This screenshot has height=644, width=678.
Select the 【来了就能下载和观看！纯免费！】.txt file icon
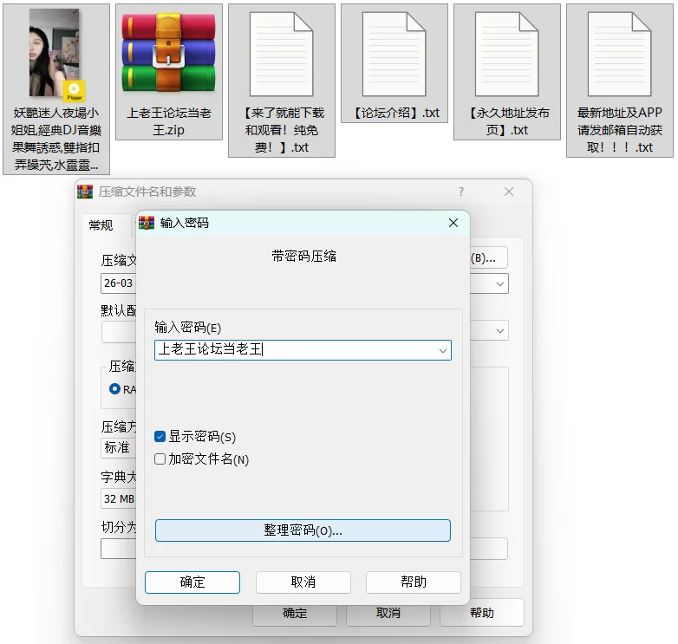click(282, 54)
